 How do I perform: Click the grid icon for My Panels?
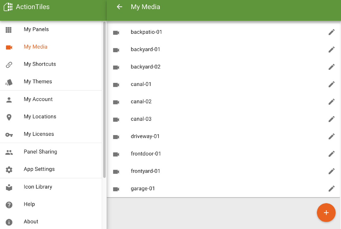pos(9,30)
